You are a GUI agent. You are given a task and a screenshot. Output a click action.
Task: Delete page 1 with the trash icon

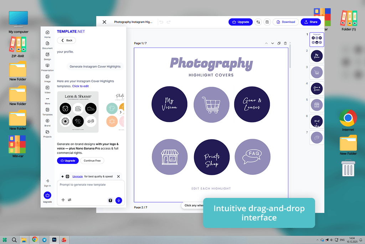pos(286,43)
